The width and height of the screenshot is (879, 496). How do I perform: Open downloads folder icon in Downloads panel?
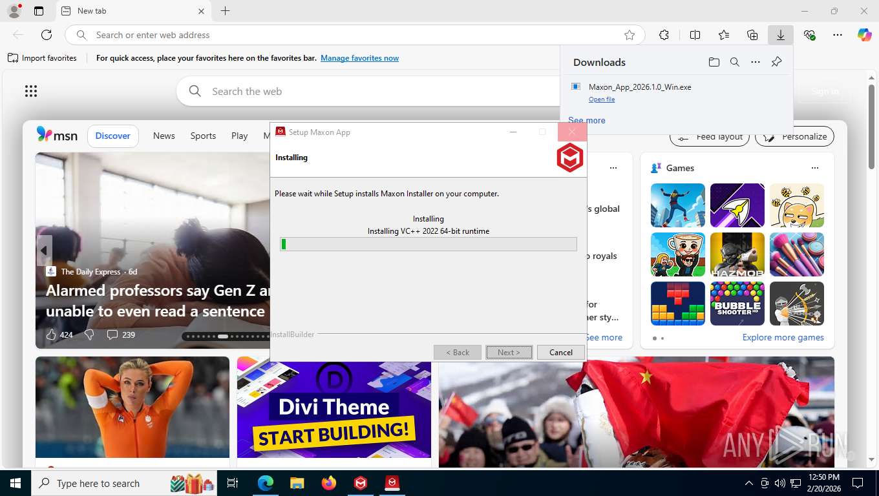pyautogui.click(x=714, y=62)
